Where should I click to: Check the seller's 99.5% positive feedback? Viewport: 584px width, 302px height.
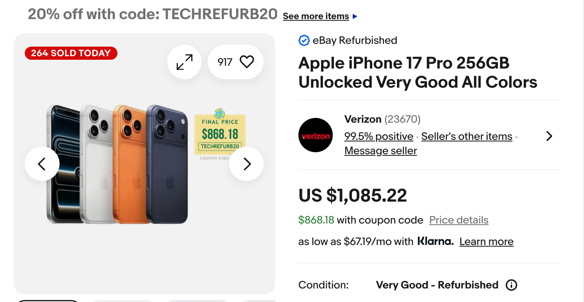pyautogui.click(x=378, y=136)
